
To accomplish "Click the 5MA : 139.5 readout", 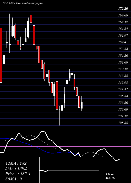I will tap(17, 169).
